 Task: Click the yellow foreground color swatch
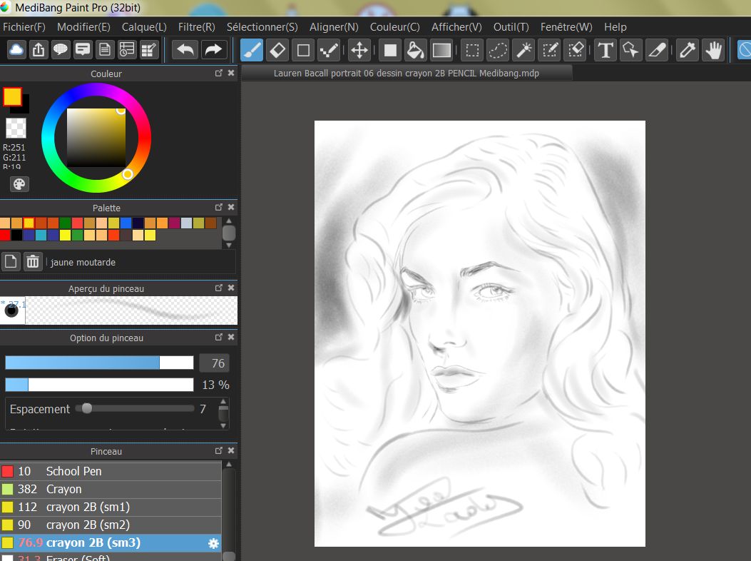pyautogui.click(x=12, y=96)
